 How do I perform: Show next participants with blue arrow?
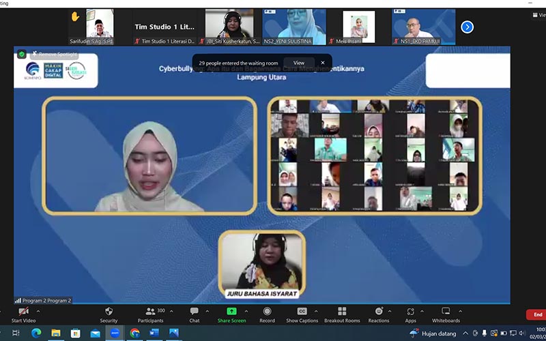[x=467, y=27]
